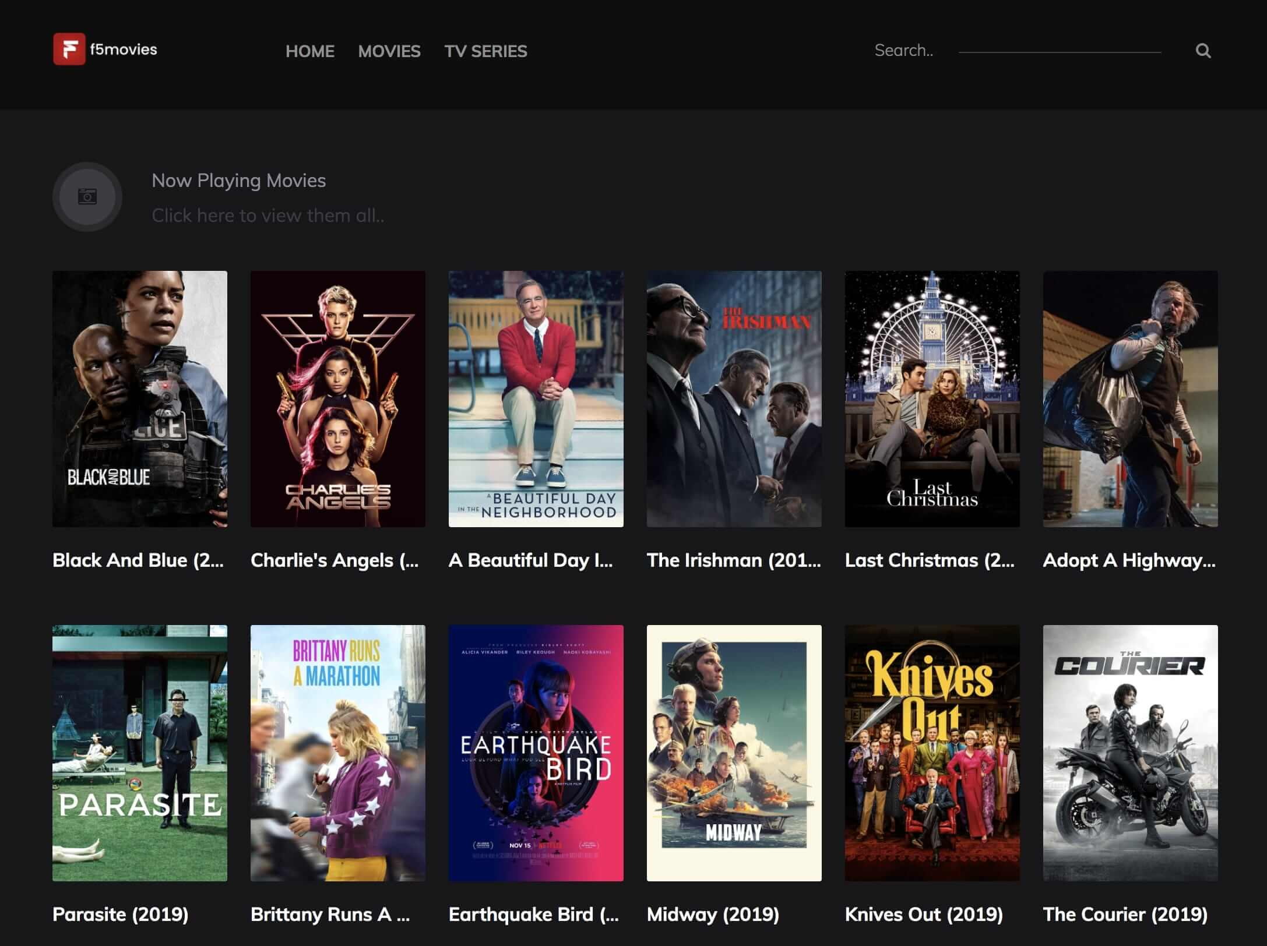
Task: Go to the TV SERIES section
Action: click(485, 51)
